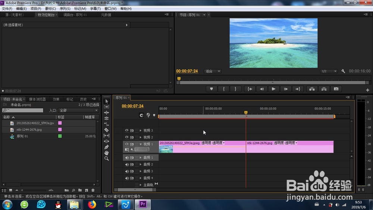This screenshot has width=373, height=210.
Task: Toggle sync lock on Video 3 track
Action: coord(132,130)
